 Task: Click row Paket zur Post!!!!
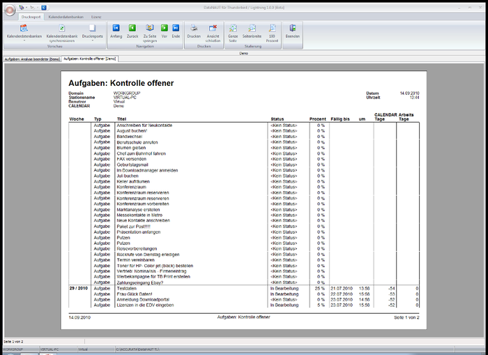pyautogui.click(x=244, y=227)
